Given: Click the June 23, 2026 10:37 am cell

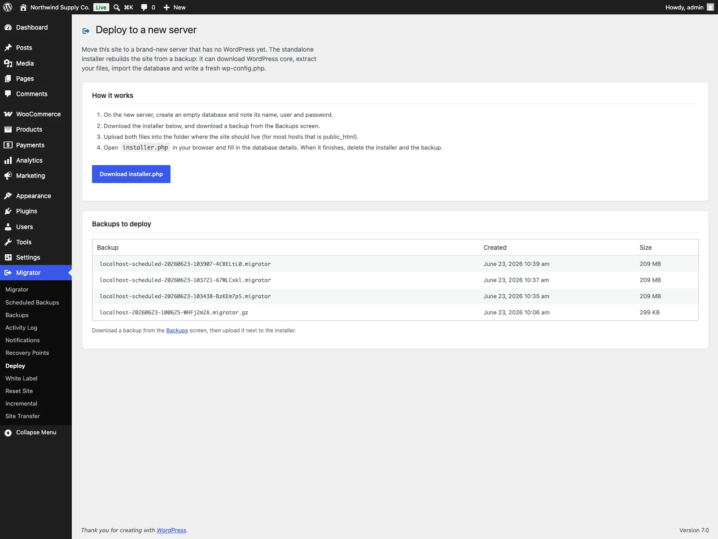Looking at the screenshot, I should coord(517,280).
